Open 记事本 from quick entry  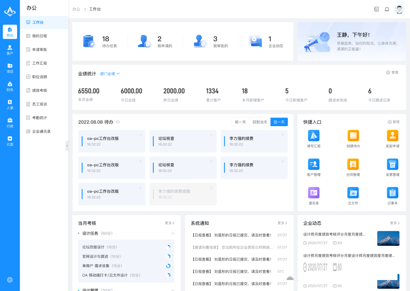(x=392, y=193)
